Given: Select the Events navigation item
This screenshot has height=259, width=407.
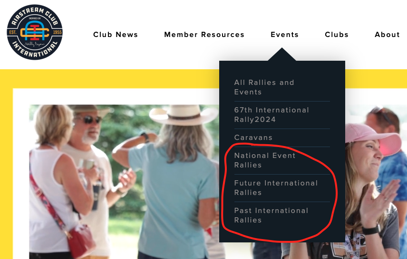Looking at the screenshot, I should (284, 35).
